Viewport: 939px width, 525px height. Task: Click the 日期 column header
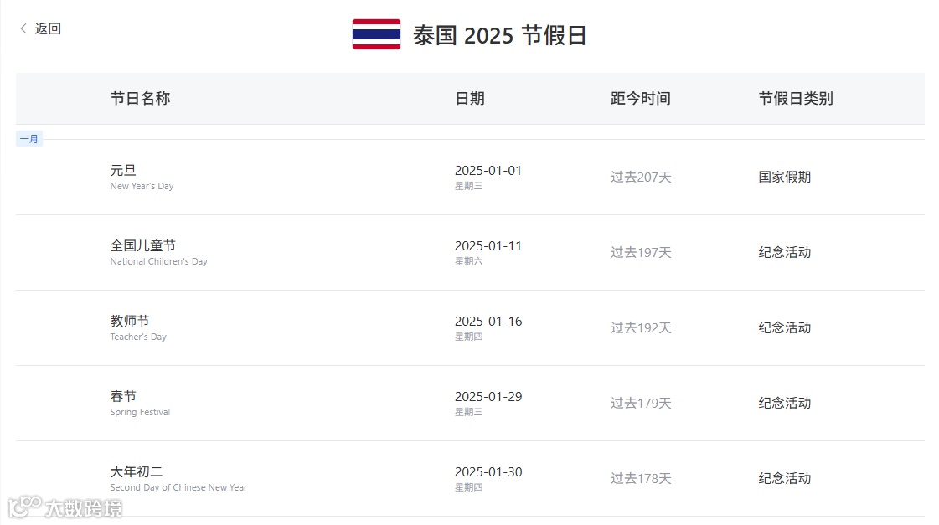(470, 98)
